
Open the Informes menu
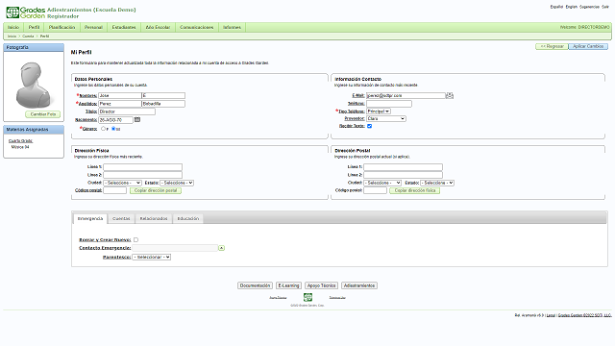click(x=232, y=27)
